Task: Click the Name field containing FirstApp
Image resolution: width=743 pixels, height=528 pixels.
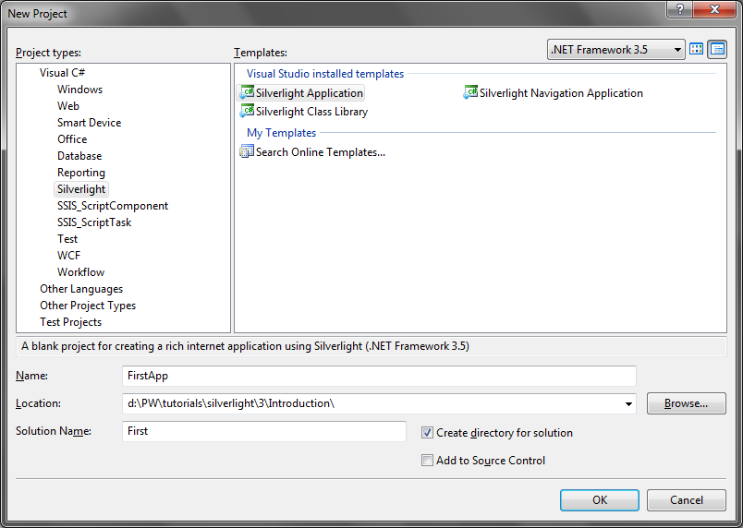Action: [x=379, y=376]
